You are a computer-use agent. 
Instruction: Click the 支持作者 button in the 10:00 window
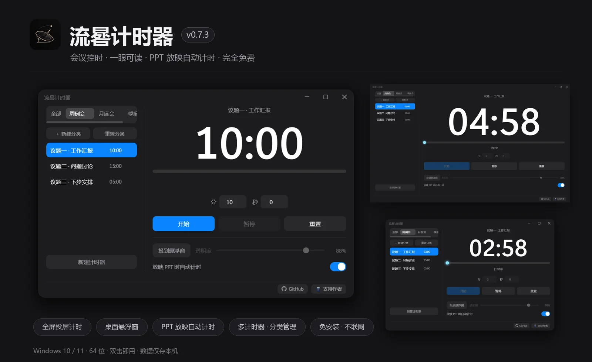329,289
